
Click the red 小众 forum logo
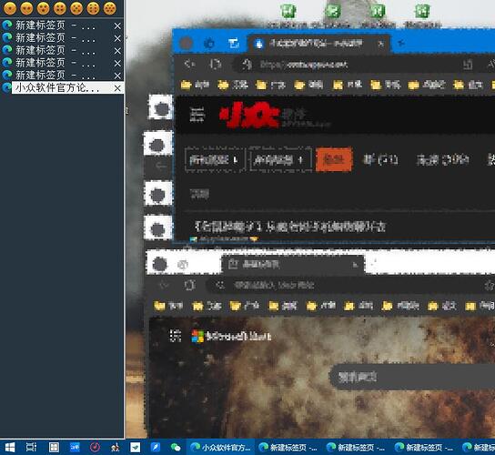point(250,115)
